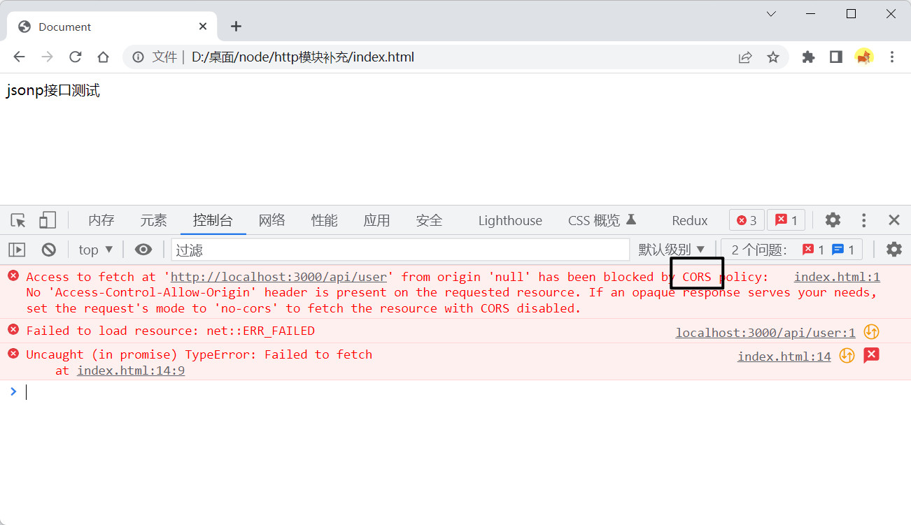Viewport: 911px width, 525px height.
Task: Open the tab search chevron in title bar
Action: pyautogui.click(x=771, y=14)
